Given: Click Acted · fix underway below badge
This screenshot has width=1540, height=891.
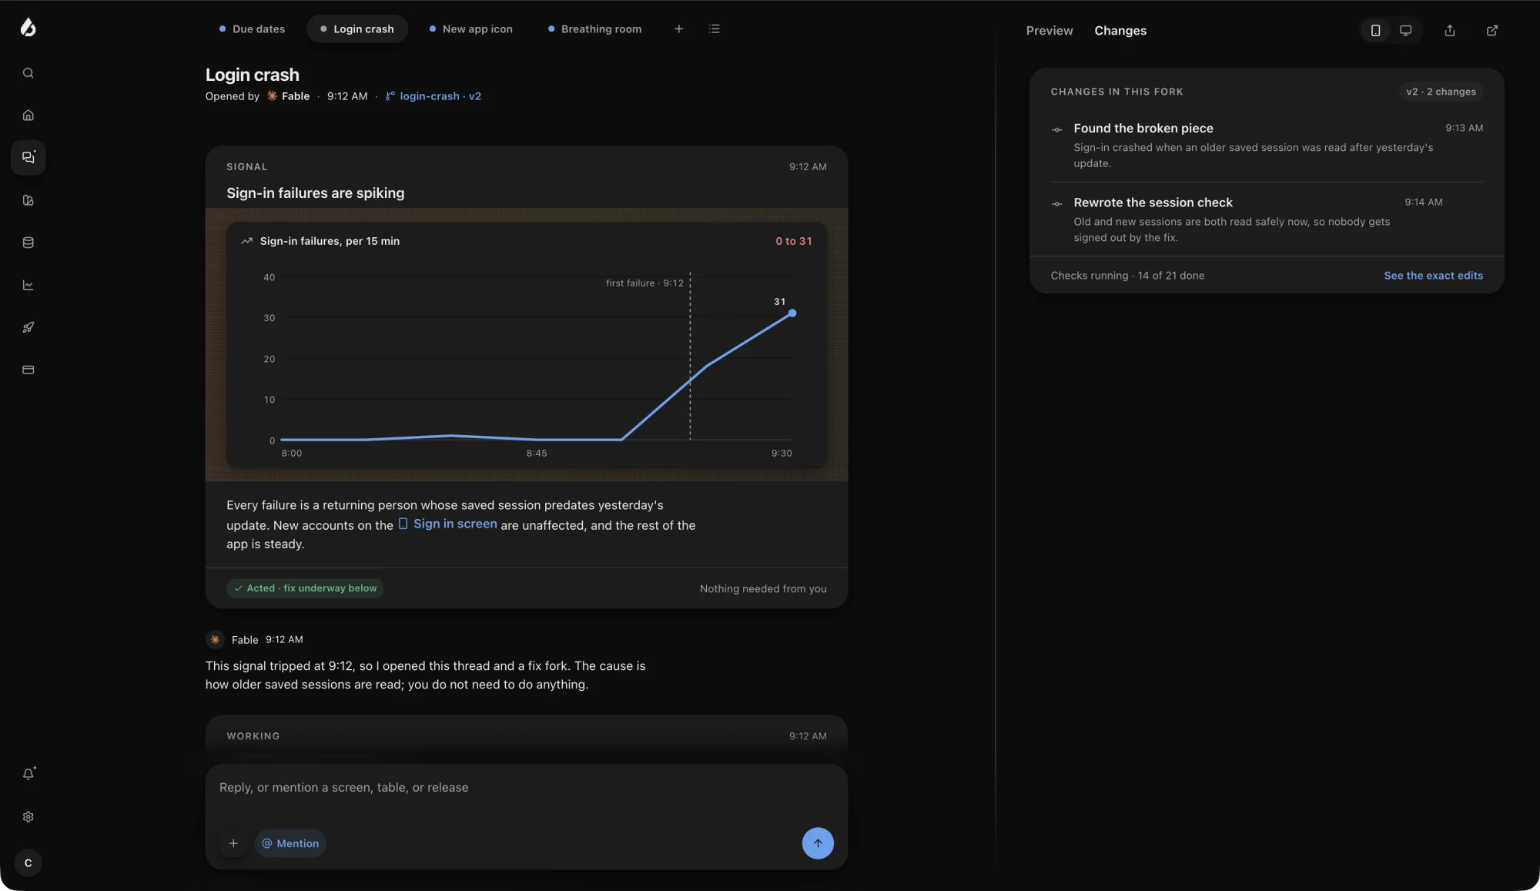Looking at the screenshot, I should tap(305, 588).
